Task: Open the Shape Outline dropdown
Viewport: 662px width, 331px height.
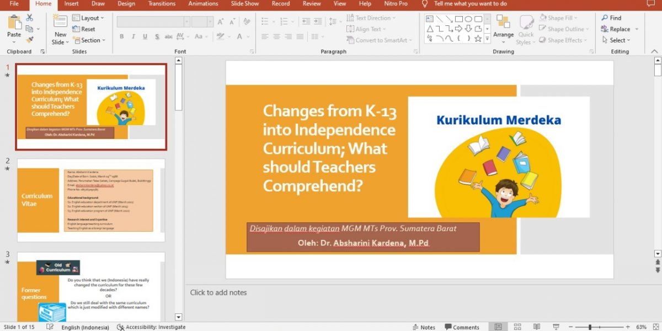Action: click(x=564, y=29)
